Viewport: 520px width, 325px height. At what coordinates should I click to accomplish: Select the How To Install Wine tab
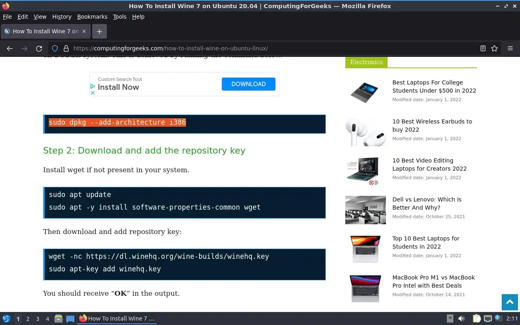point(45,31)
